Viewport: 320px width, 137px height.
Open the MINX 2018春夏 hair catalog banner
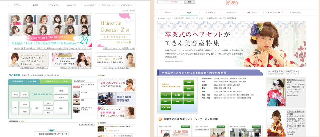click(x=50, y=30)
